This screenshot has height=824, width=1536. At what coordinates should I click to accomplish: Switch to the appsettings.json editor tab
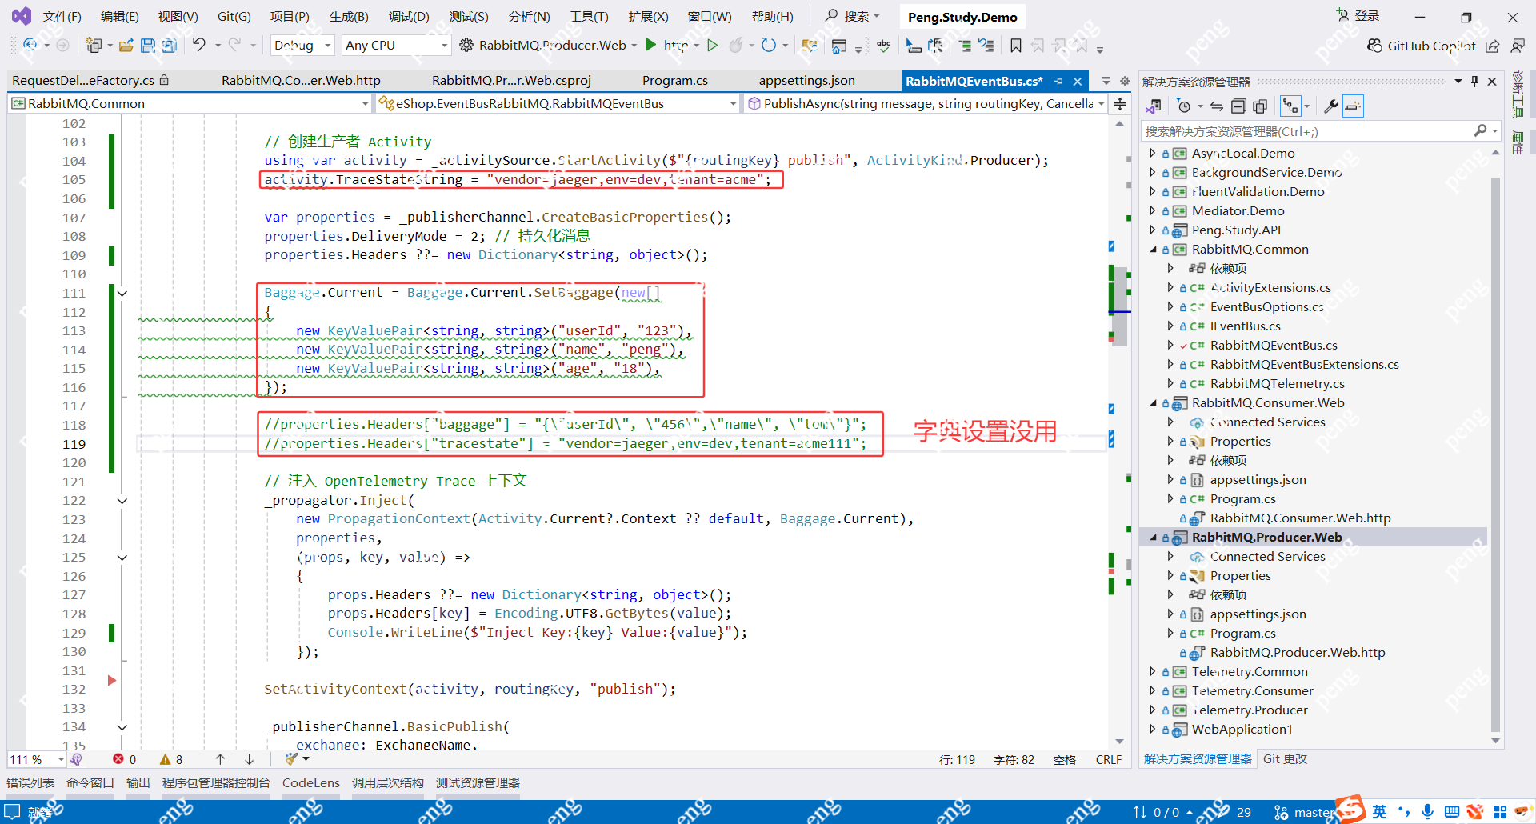coord(806,81)
